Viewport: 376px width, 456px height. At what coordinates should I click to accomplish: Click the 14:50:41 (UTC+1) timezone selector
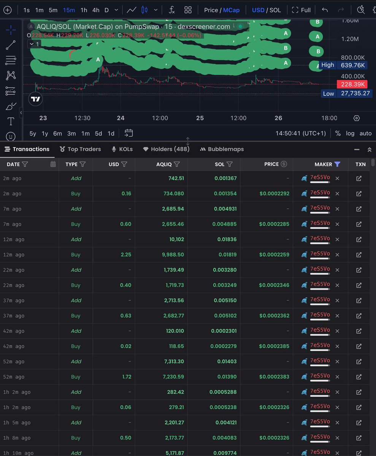pyautogui.click(x=301, y=133)
